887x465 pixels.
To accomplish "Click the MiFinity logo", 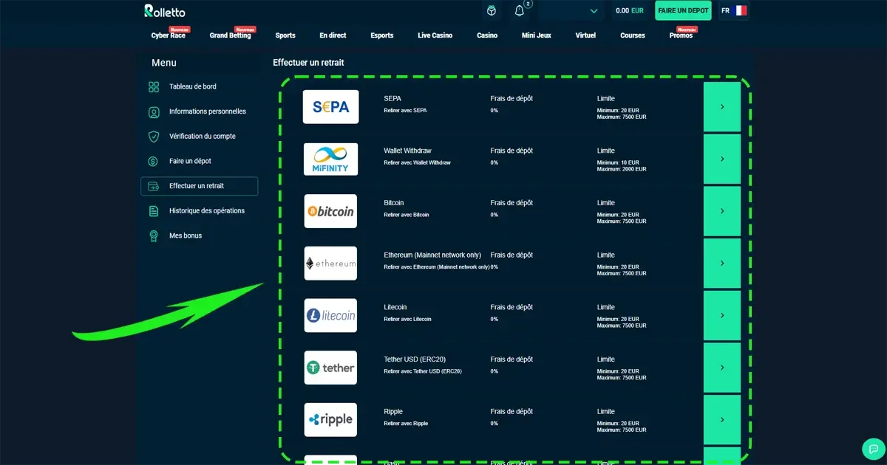I will pos(330,159).
